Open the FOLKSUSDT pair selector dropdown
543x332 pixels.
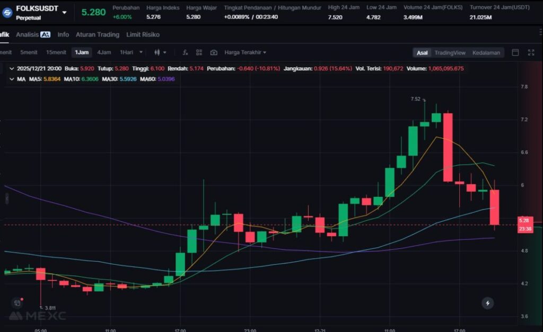(x=64, y=12)
